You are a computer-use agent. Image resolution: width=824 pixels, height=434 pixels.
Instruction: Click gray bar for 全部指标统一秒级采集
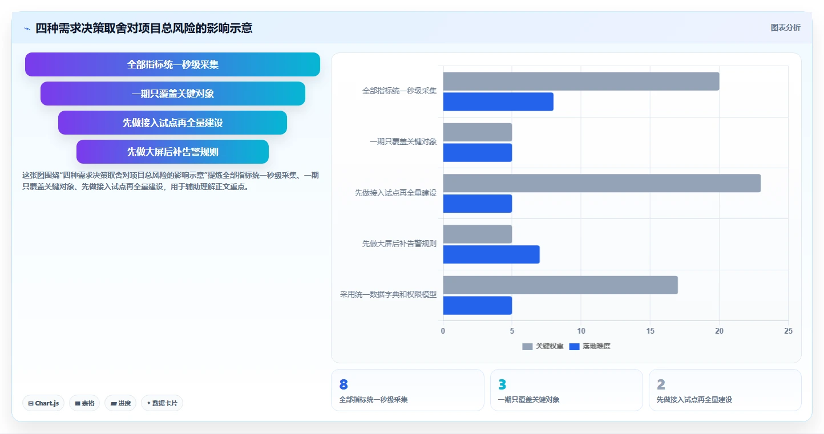click(581, 81)
